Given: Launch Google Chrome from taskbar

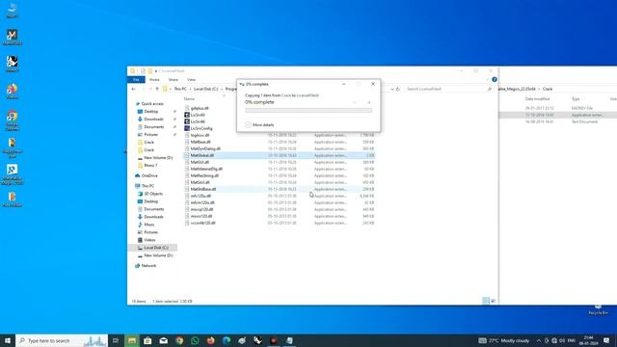Looking at the screenshot, I should coord(179,340).
